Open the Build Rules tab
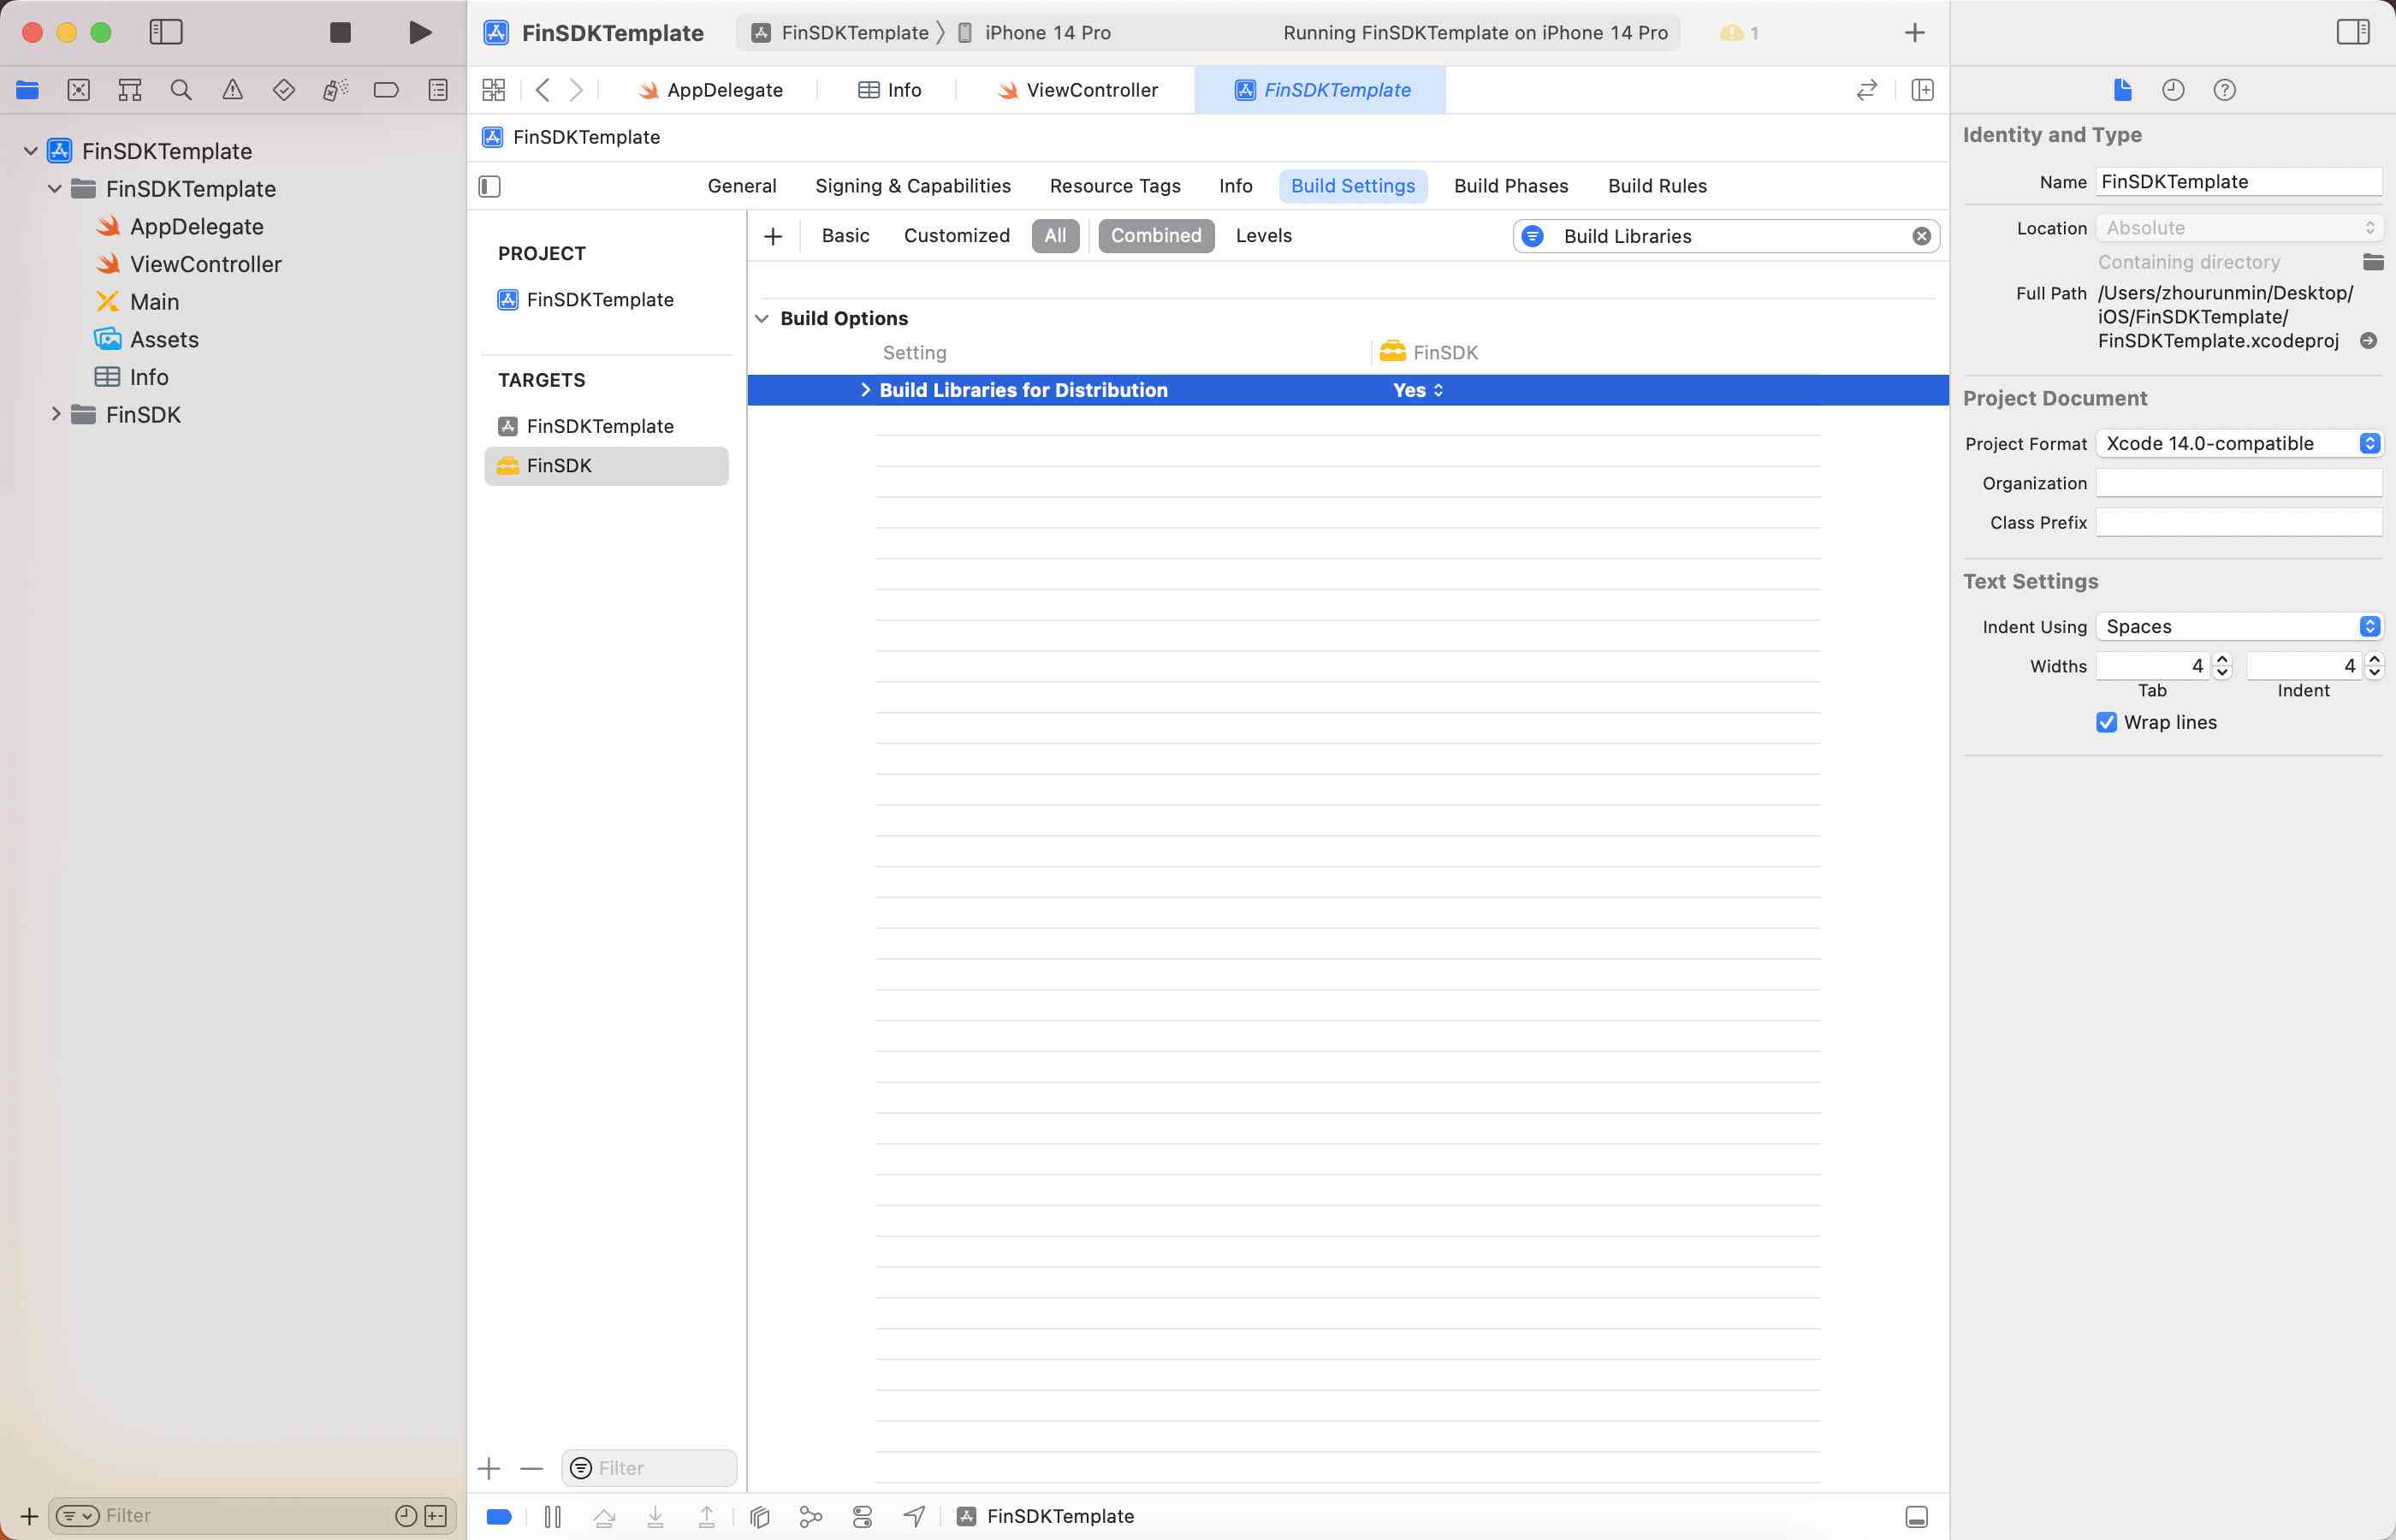2396x1540 pixels. point(1657,186)
